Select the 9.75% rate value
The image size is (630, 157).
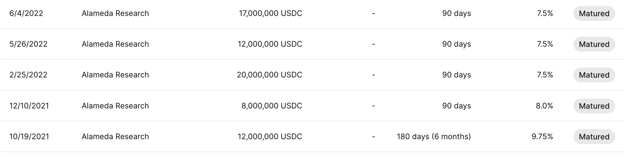point(542,137)
